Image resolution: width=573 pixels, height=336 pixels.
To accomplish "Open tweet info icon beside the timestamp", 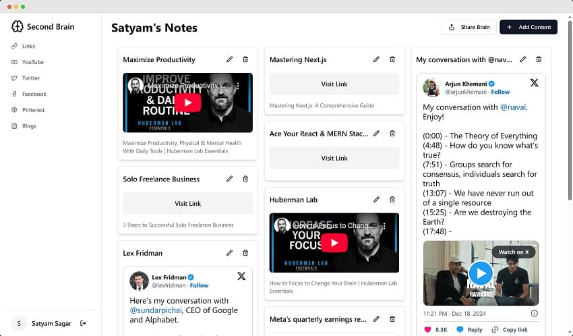I will (535, 313).
